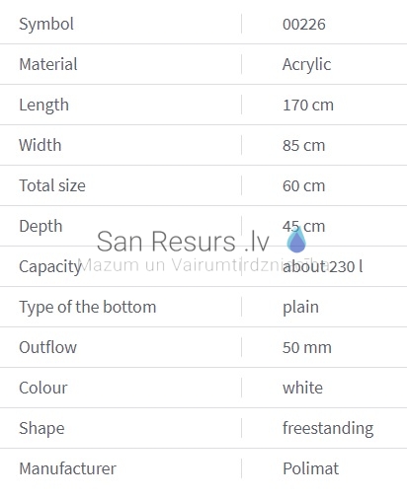The image size is (407, 499).
Task: Click the 00226 symbol value
Action: (304, 25)
